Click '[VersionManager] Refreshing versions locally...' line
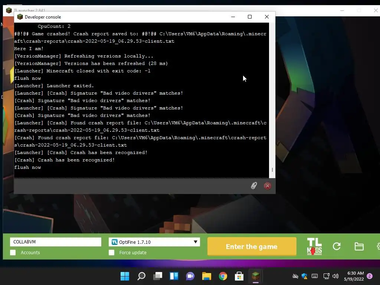 (84, 56)
